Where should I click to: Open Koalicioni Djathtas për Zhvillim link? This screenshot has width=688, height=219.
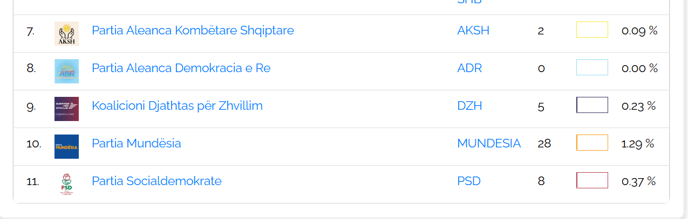click(x=177, y=105)
